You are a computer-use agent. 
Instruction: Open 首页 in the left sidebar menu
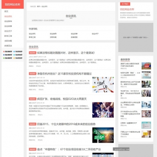(6, 11)
